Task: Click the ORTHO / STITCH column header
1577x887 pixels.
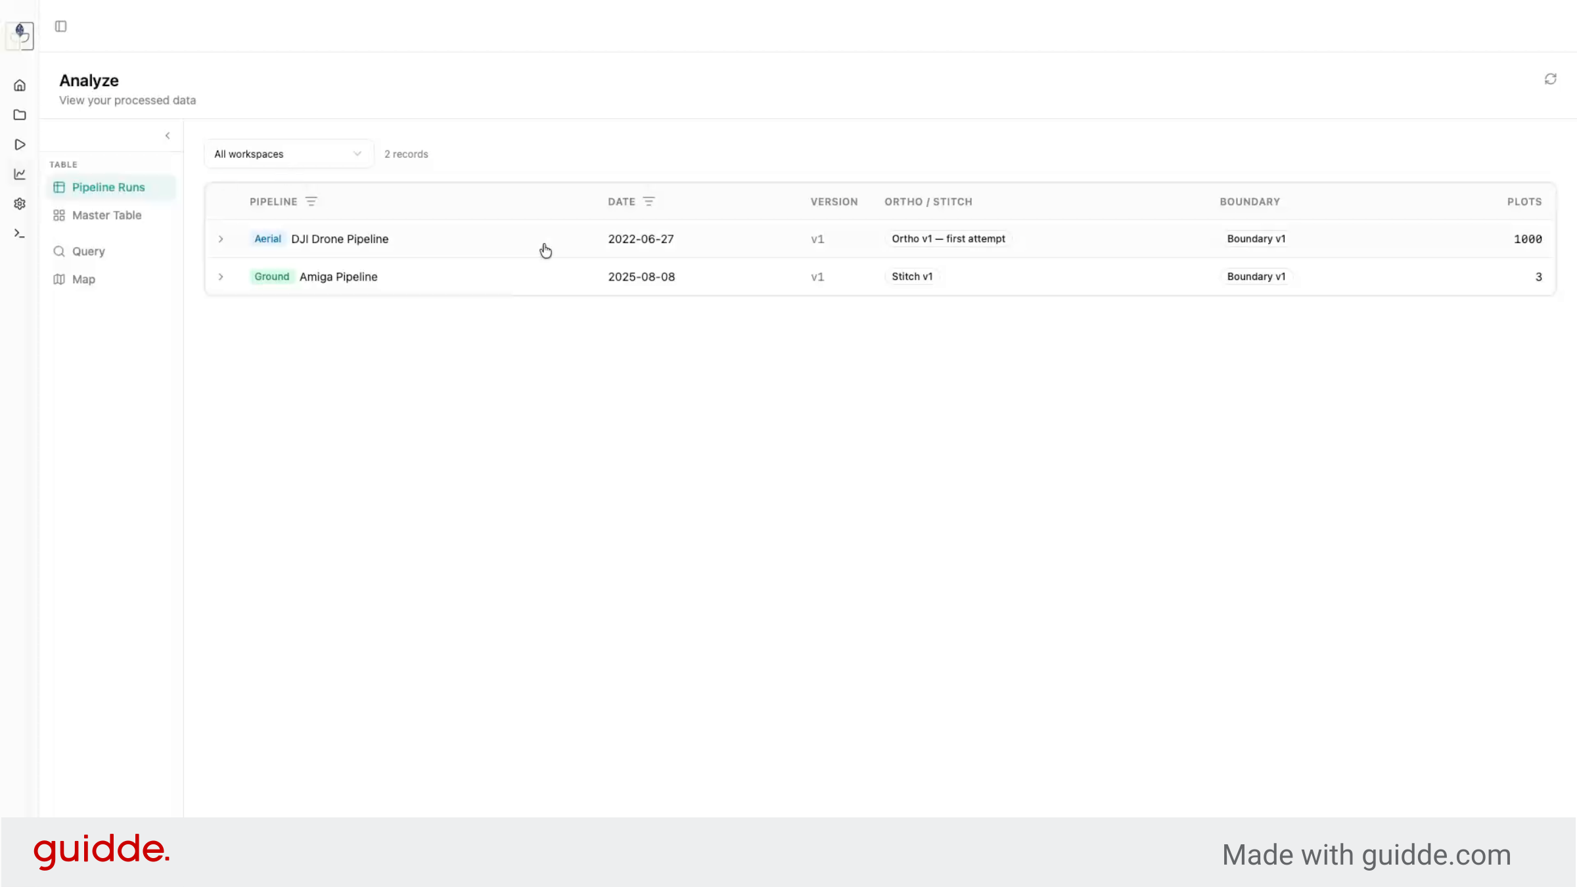Action: [x=928, y=202]
